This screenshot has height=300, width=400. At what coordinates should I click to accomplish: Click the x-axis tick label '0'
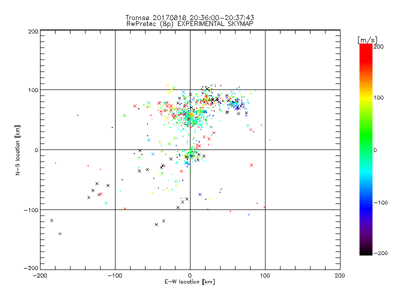pos(190,275)
